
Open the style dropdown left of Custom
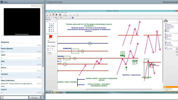click(x=49, y=46)
